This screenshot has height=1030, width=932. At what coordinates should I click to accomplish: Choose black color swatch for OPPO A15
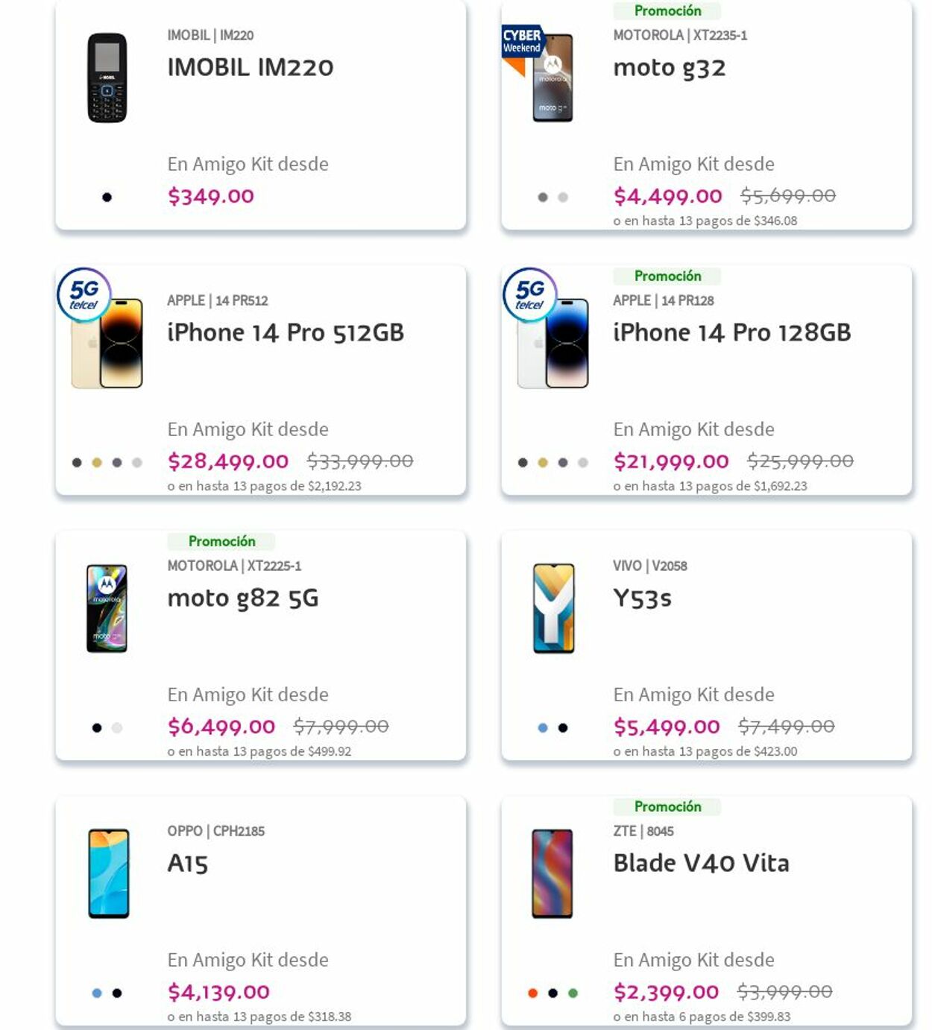pyautogui.click(x=117, y=993)
